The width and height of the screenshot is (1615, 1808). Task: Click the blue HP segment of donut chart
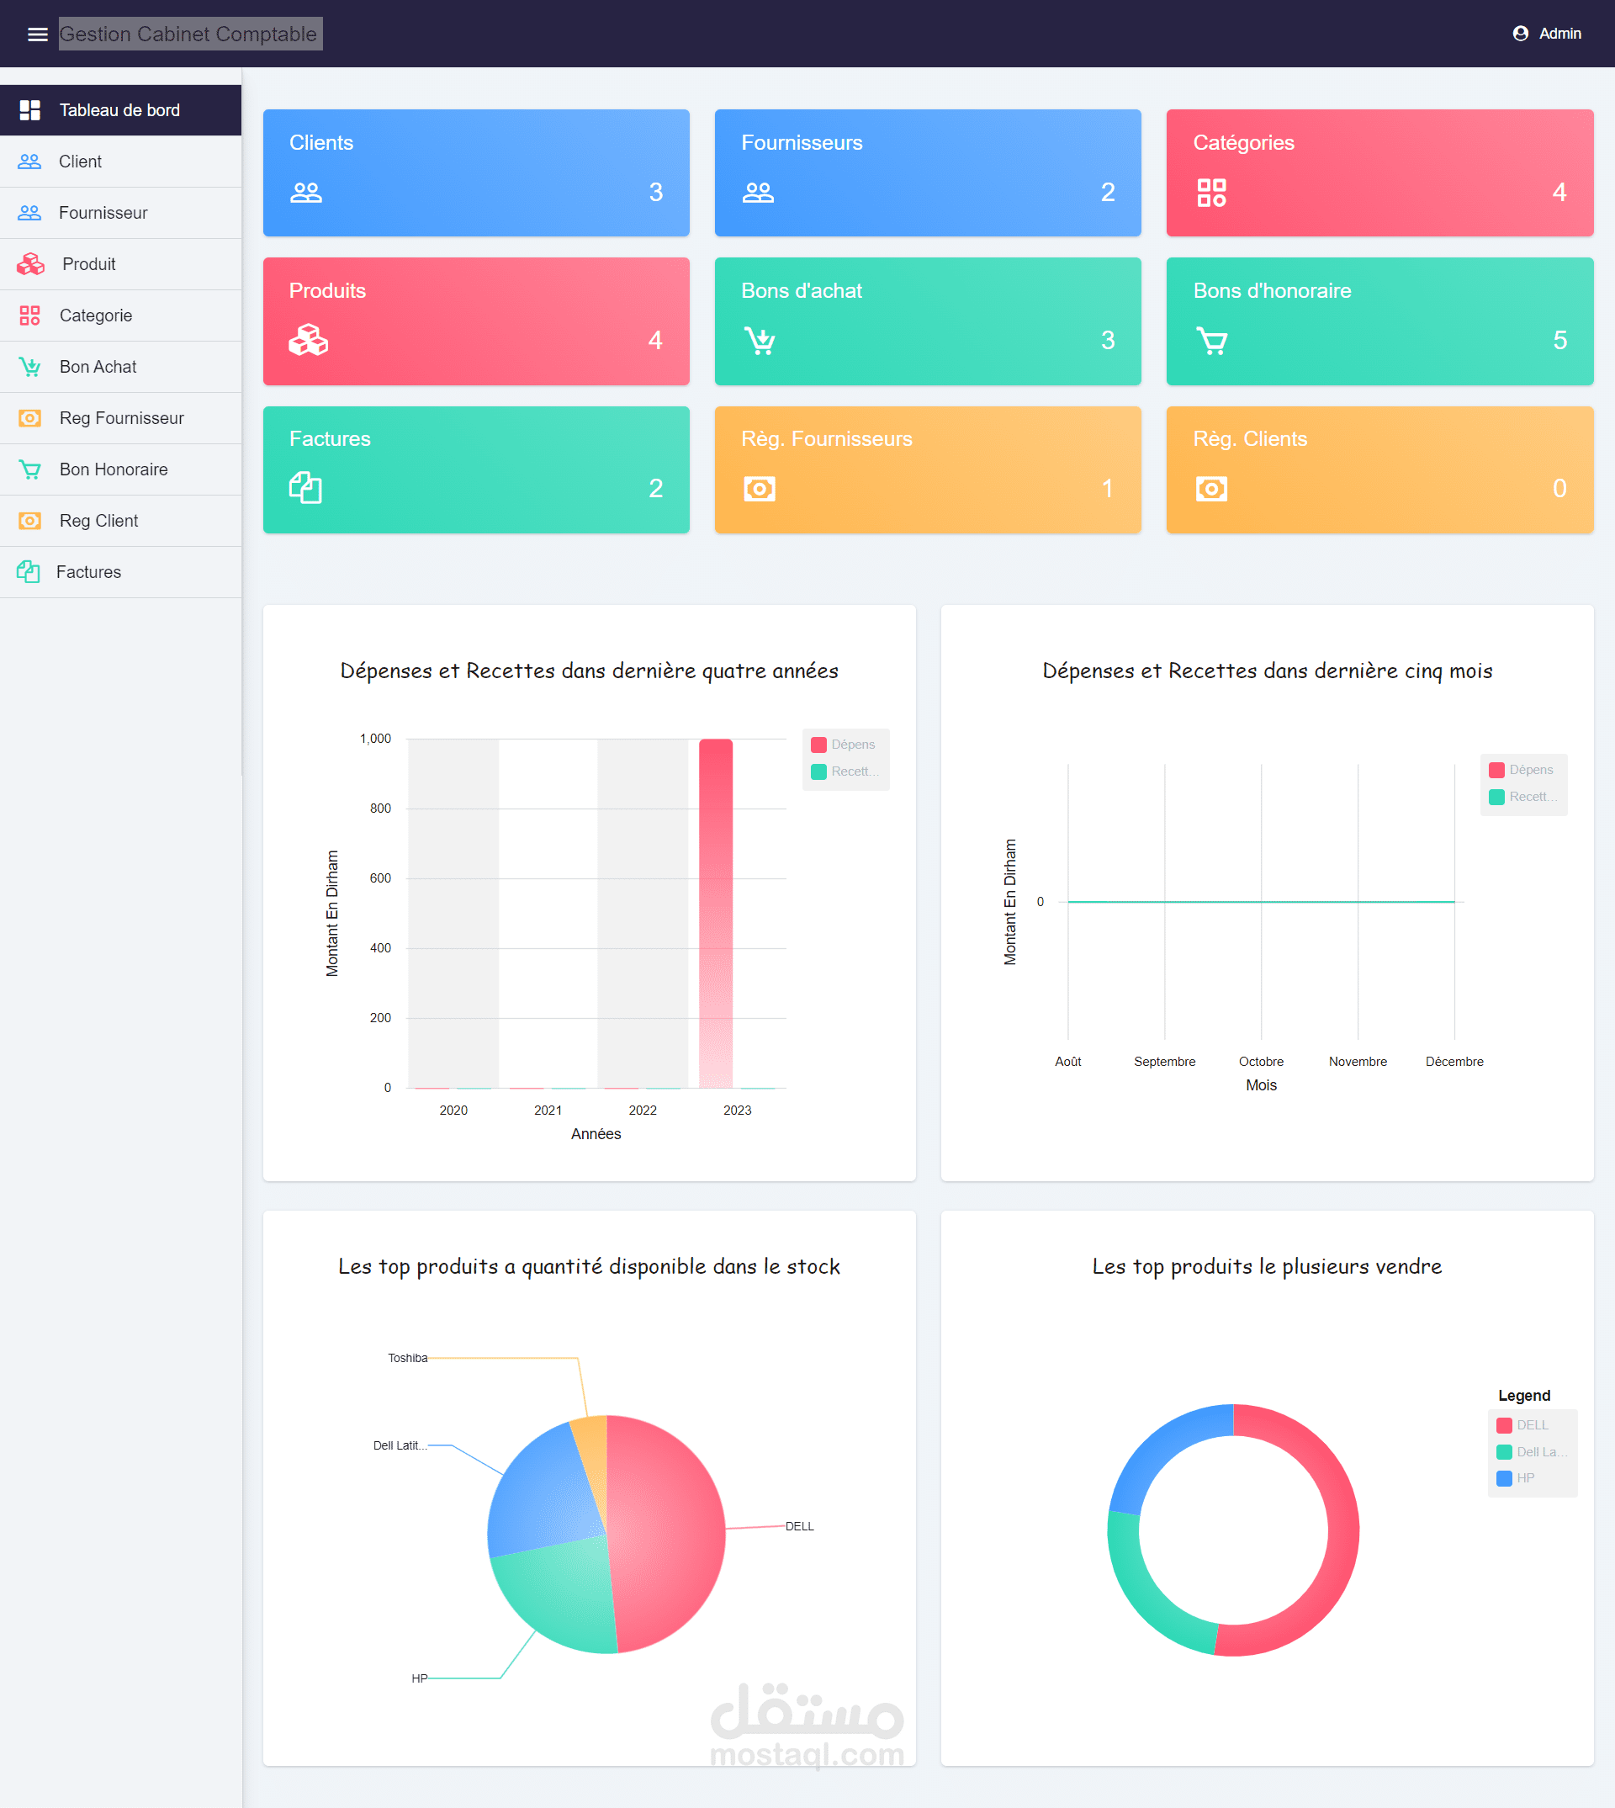(1163, 1450)
